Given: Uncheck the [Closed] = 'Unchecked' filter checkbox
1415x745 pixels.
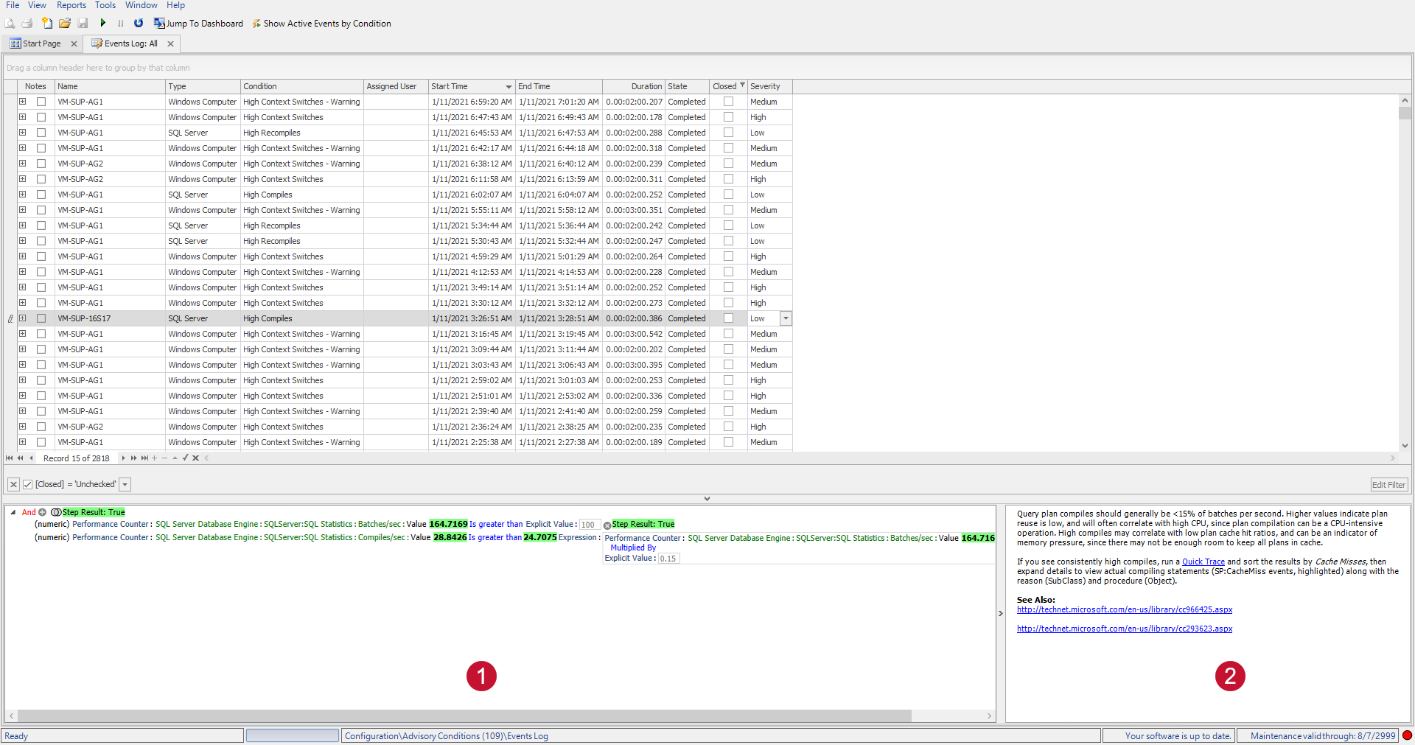Looking at the screenshot, I should click(27, 484).
